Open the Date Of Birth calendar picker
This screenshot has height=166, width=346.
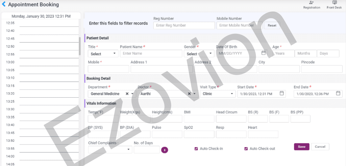pos(264,53)
